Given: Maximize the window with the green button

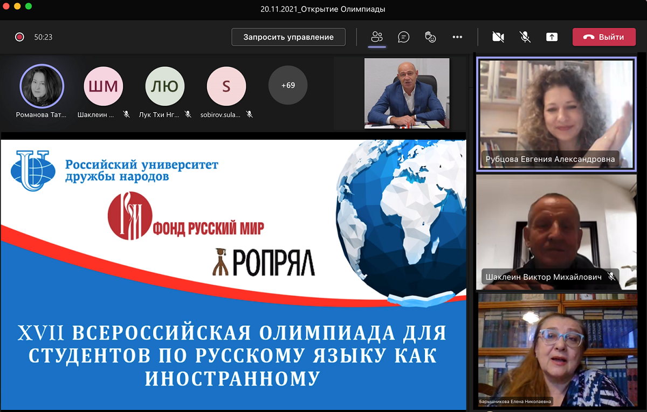Looking at the screenshot, I should click(29, 6).
